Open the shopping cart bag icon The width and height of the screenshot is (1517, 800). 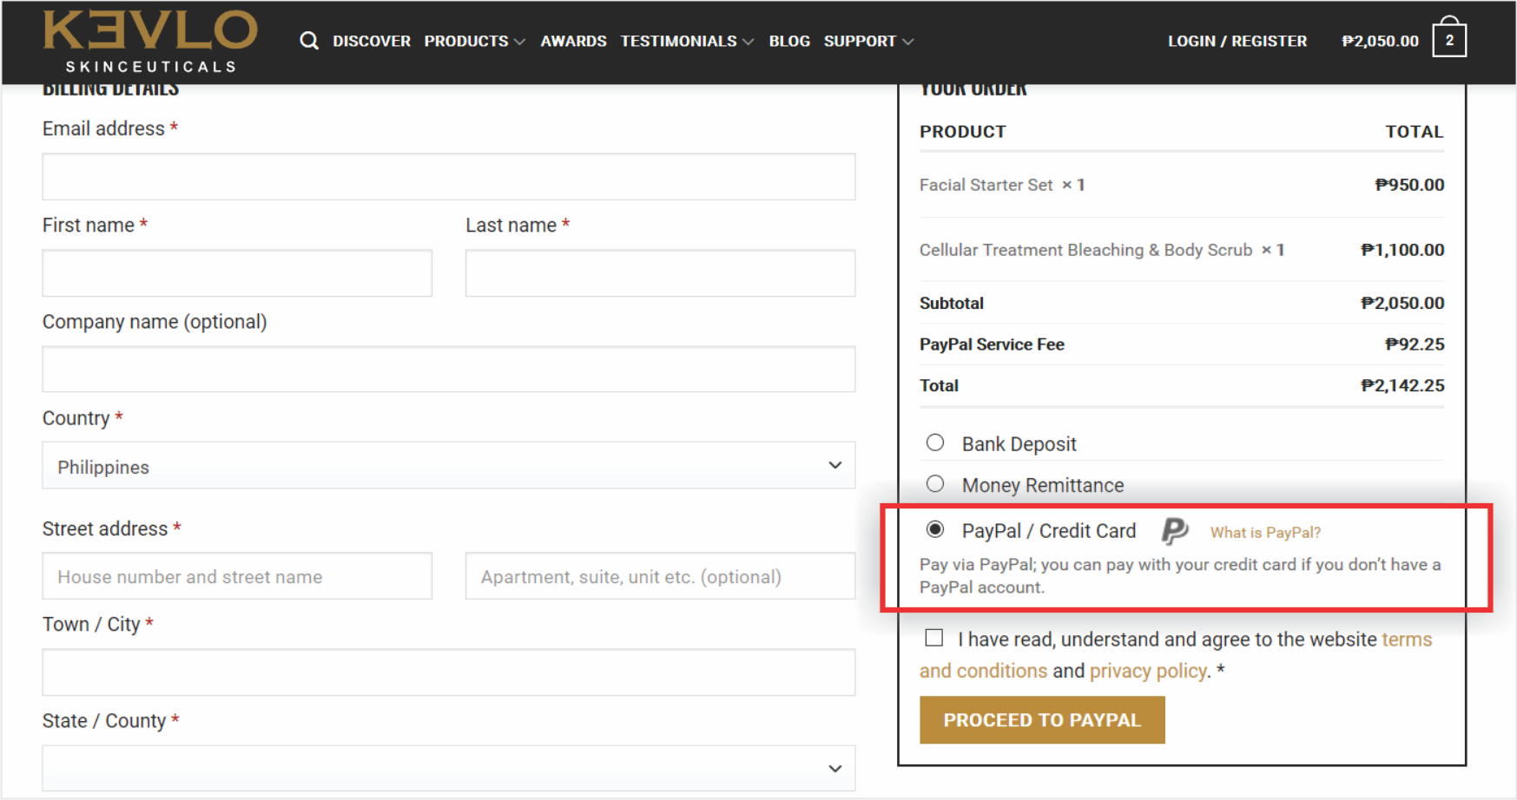point(1448,39)
